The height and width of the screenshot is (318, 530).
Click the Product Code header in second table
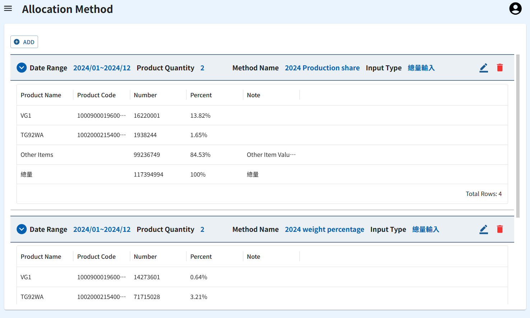click(96, 257)
